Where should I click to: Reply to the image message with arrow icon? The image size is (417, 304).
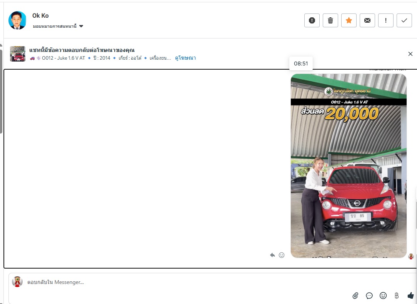pyautogui.click(x=272, y=255)
